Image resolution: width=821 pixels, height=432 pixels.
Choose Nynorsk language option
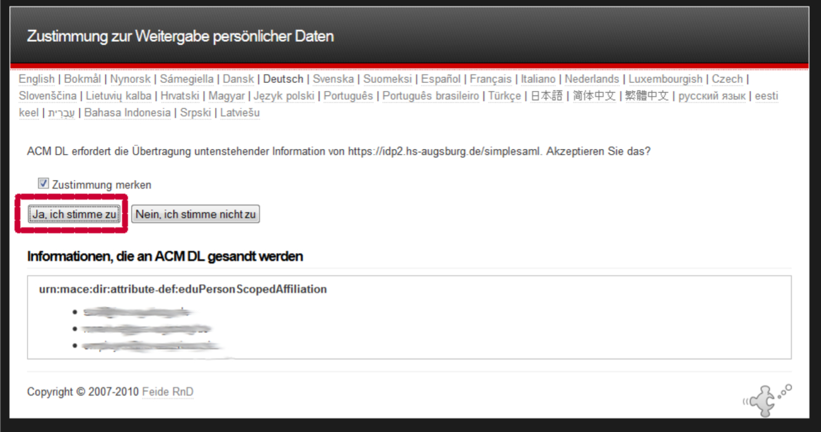[130, 79]
